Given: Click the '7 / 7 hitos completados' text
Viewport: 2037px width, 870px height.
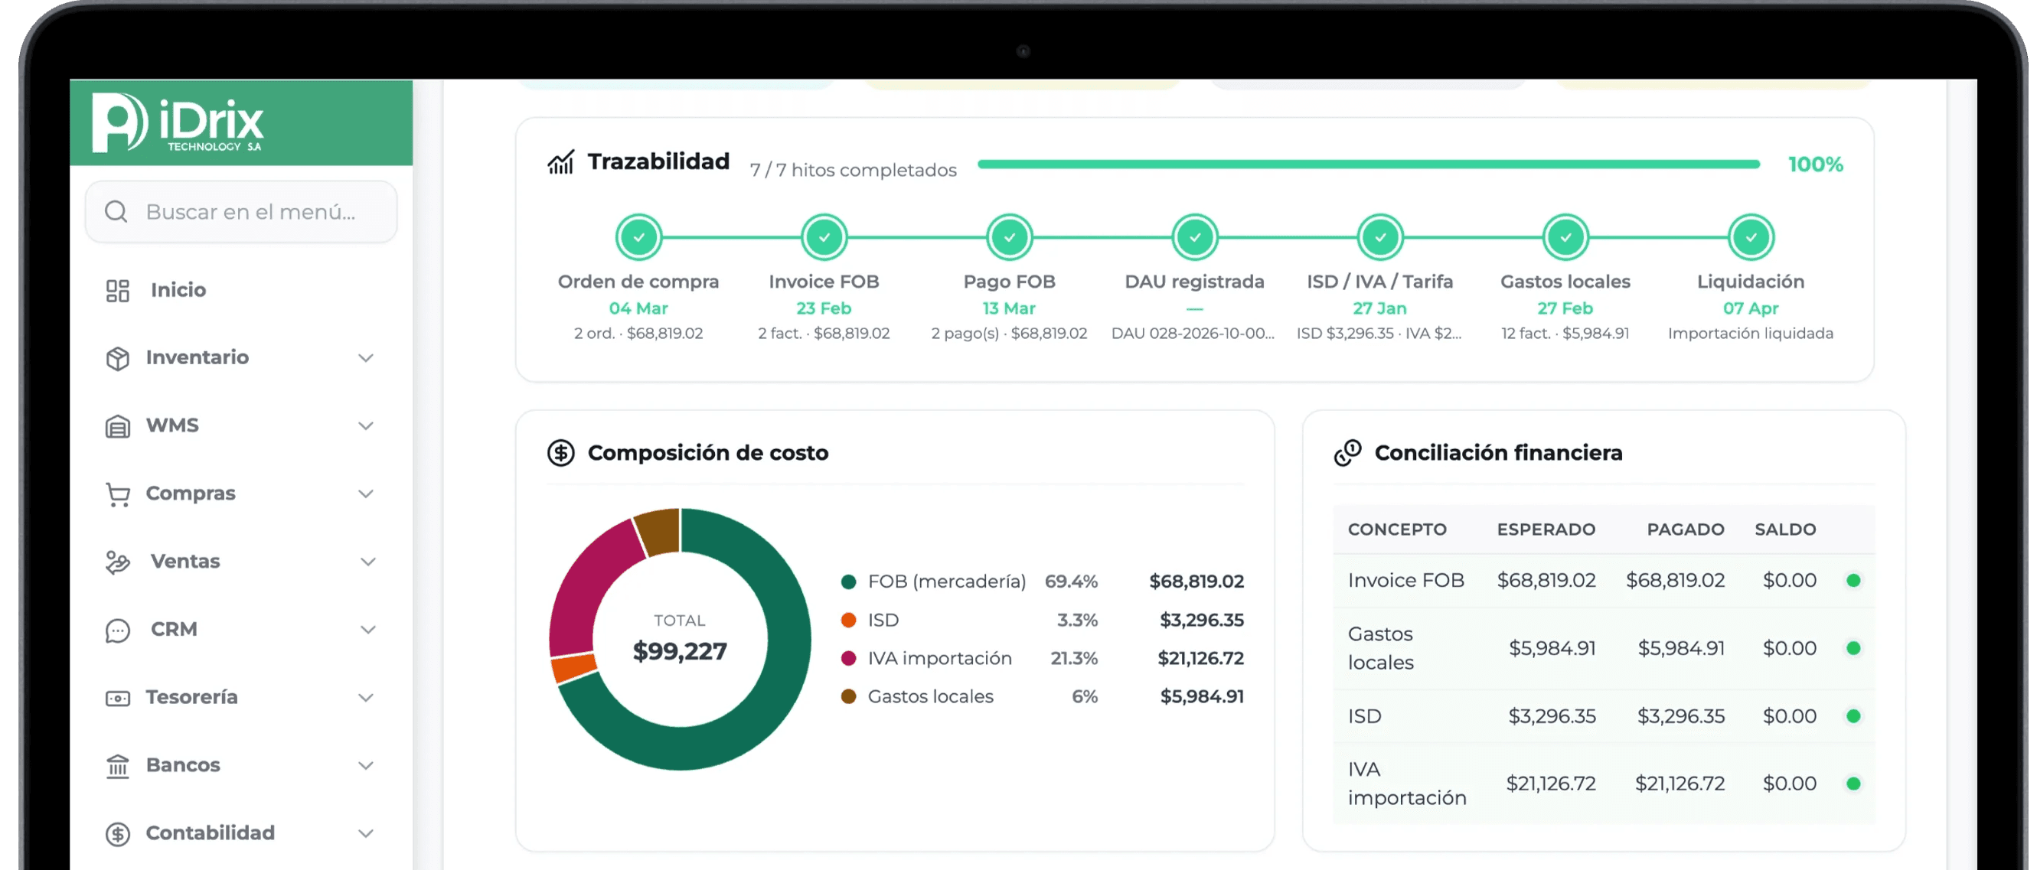Looking at the screenshot, I should tap(854, 170).
